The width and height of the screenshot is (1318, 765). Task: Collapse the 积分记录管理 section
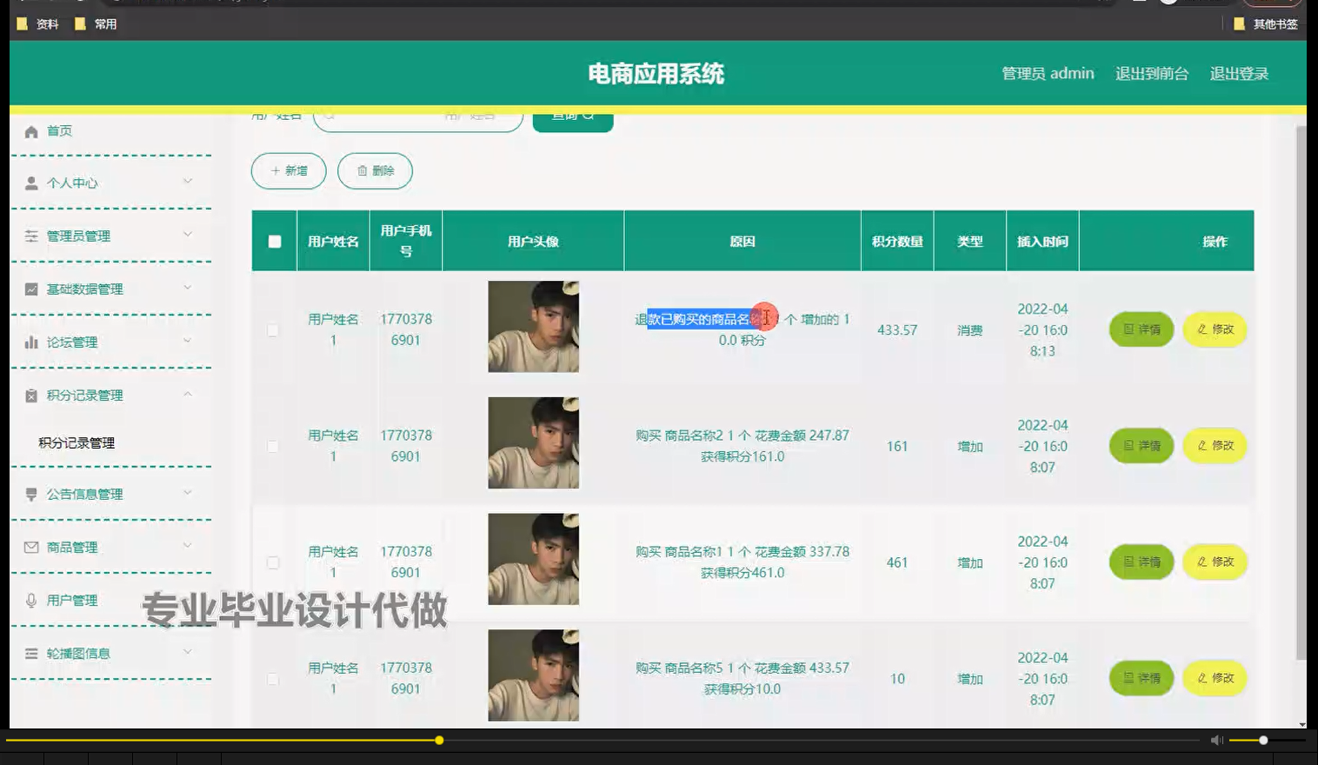[x=187, y=395]
